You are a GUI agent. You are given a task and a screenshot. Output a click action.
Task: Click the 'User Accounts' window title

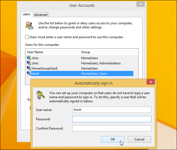click(x=82, y=5)
